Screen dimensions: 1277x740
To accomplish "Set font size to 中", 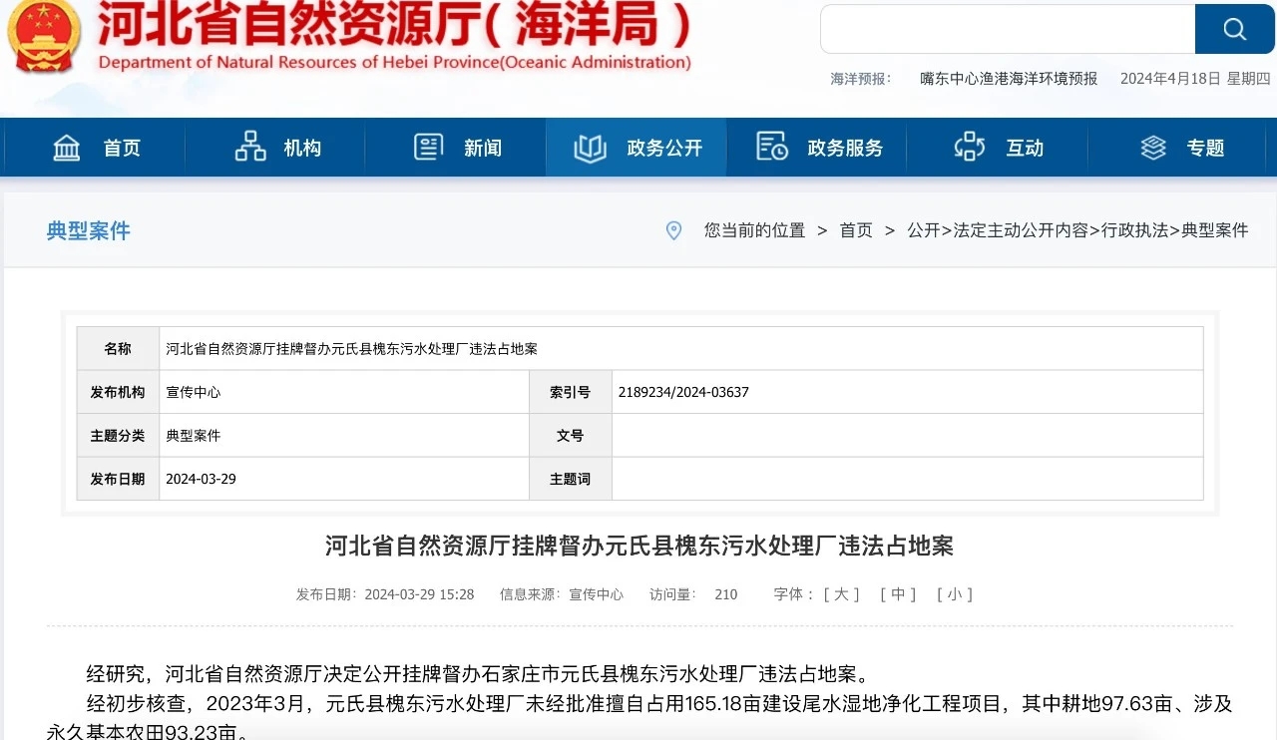I will coord(898,594).
